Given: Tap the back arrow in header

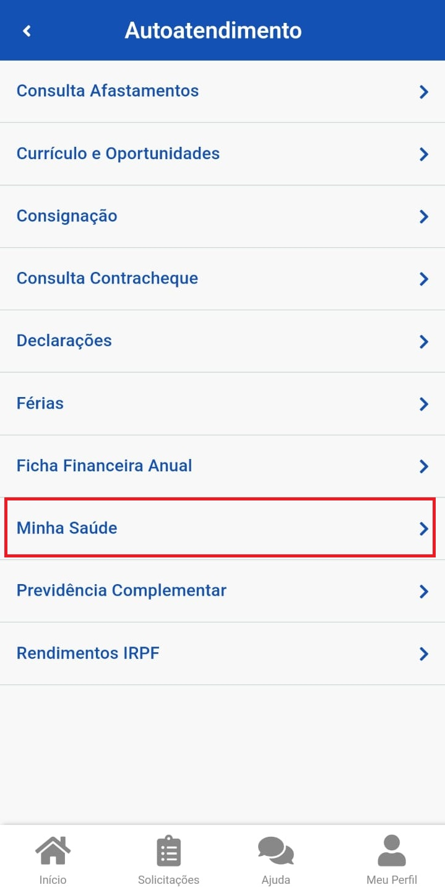Looking at the screenshot, I should pyautogui.click(x=27, y=30).
